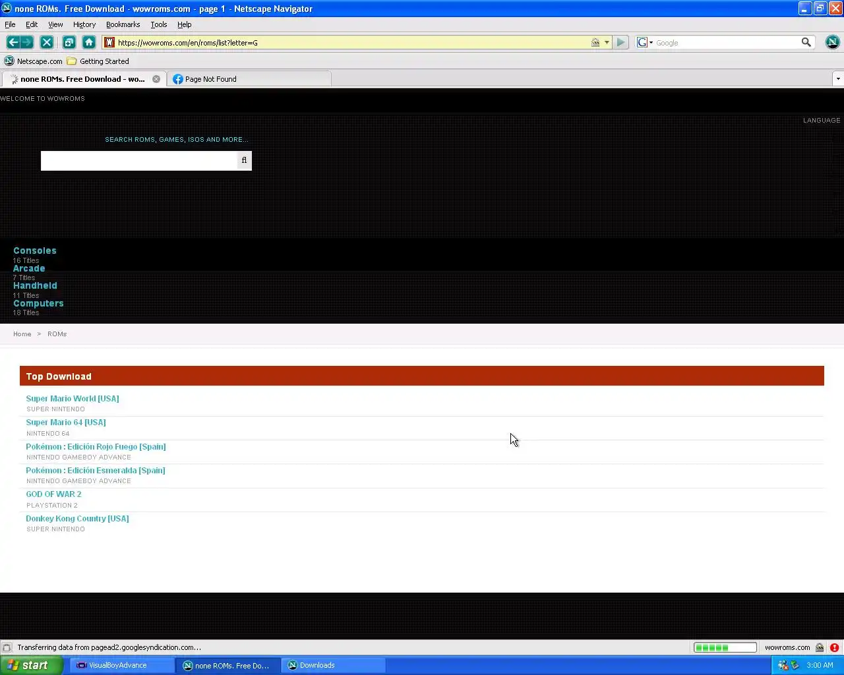Image resolution: width=844 pixels, height=675 pixels.
Task: Open the History menu
Action: pos(84,24)
